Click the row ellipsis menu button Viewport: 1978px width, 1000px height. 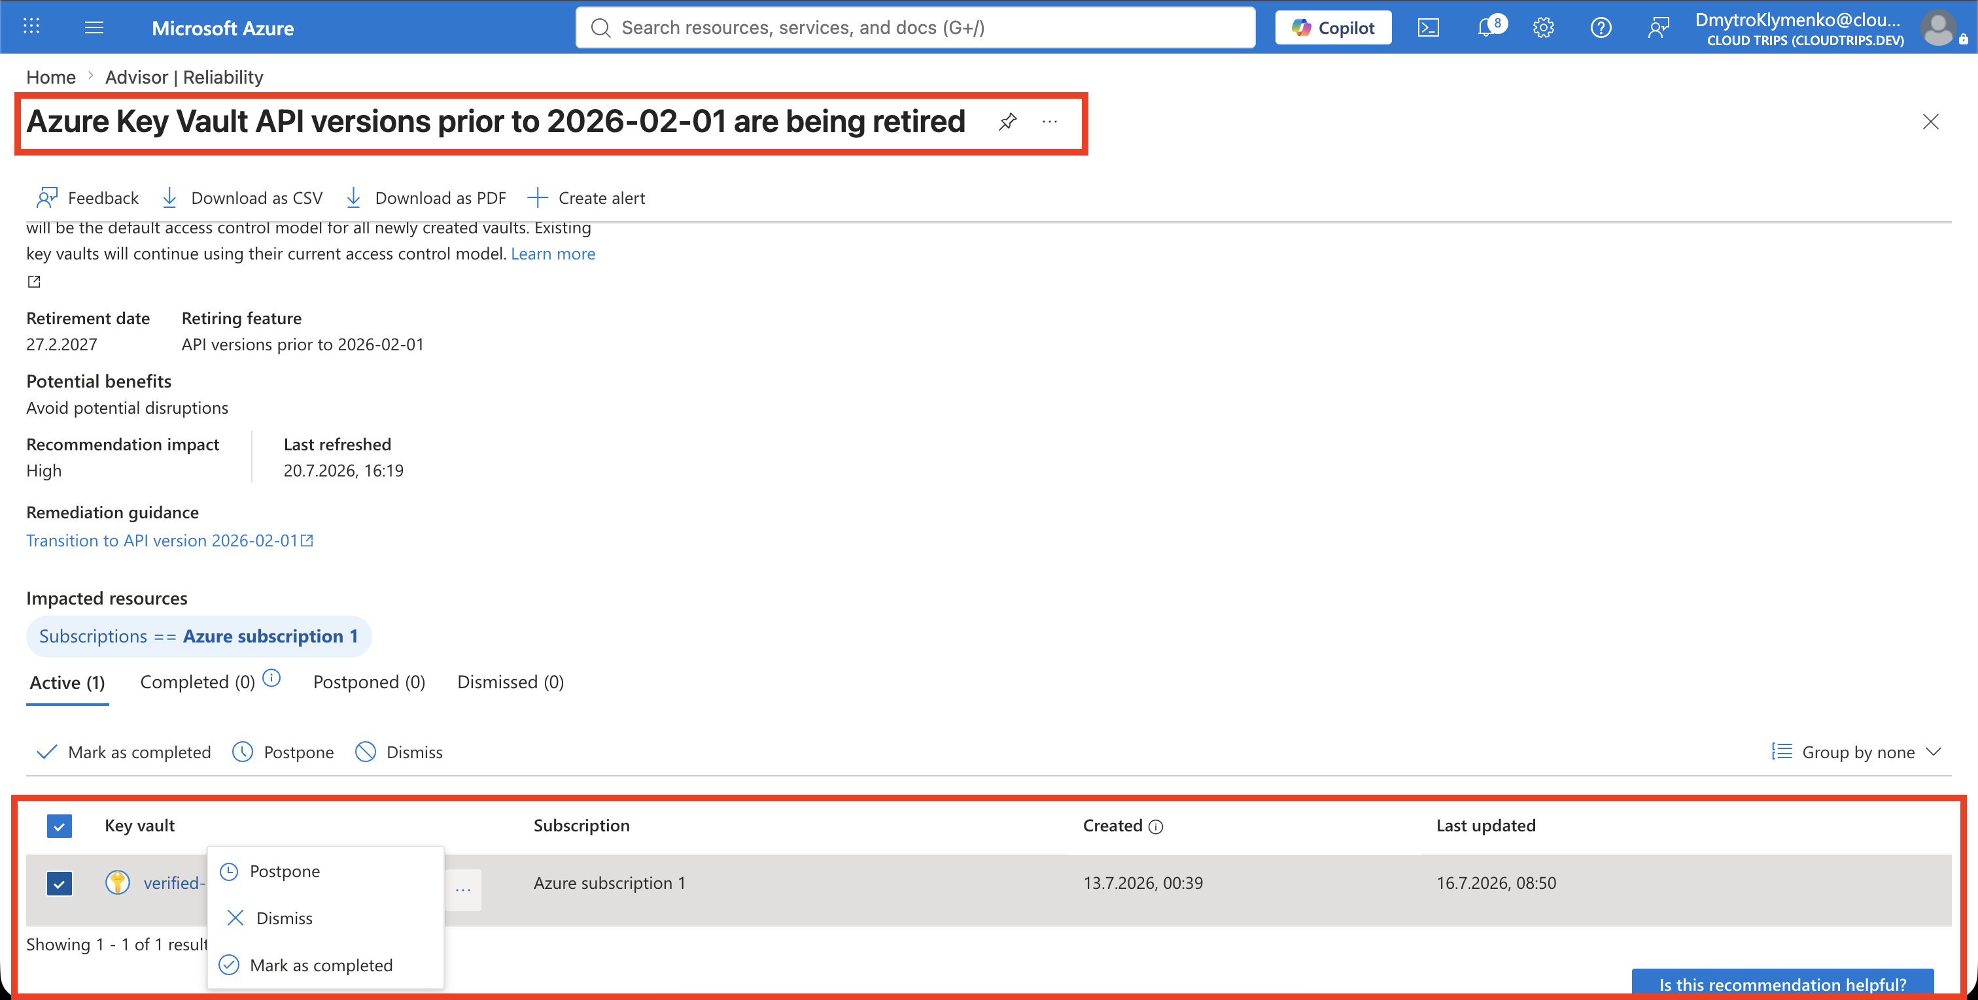coord(463,890)
